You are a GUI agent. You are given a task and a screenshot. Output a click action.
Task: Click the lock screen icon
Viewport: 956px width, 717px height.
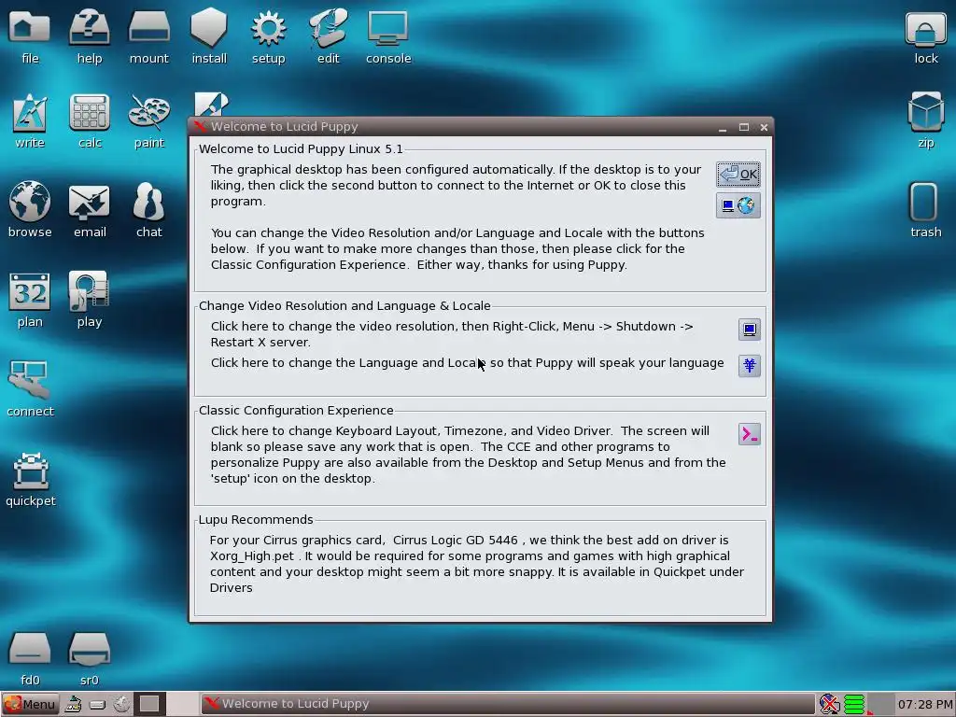click(x=925, y=36)
